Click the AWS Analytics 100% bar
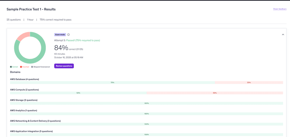290x137 pixels. [146, 114]
